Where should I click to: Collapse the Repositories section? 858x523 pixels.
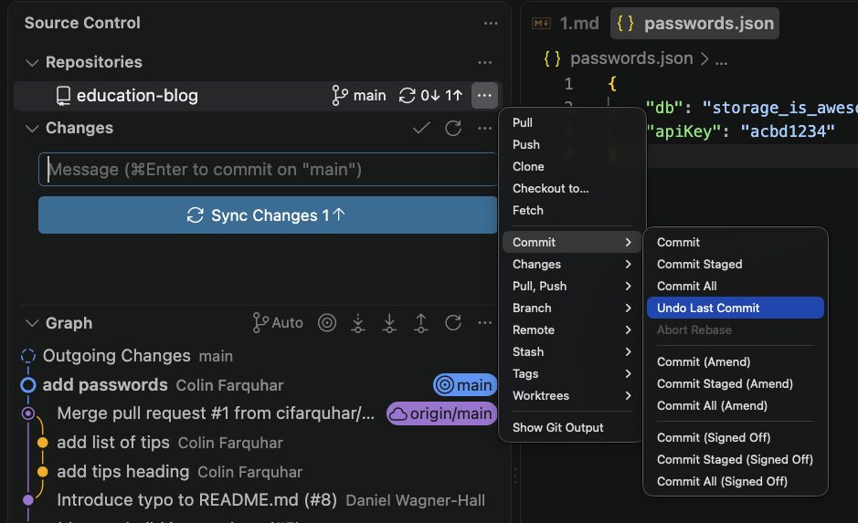pos(32,63)
